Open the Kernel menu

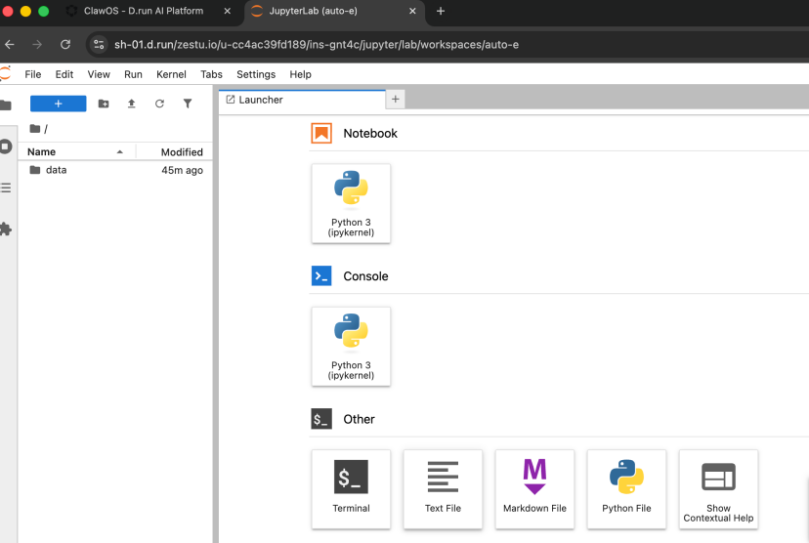tap(171, 74)
